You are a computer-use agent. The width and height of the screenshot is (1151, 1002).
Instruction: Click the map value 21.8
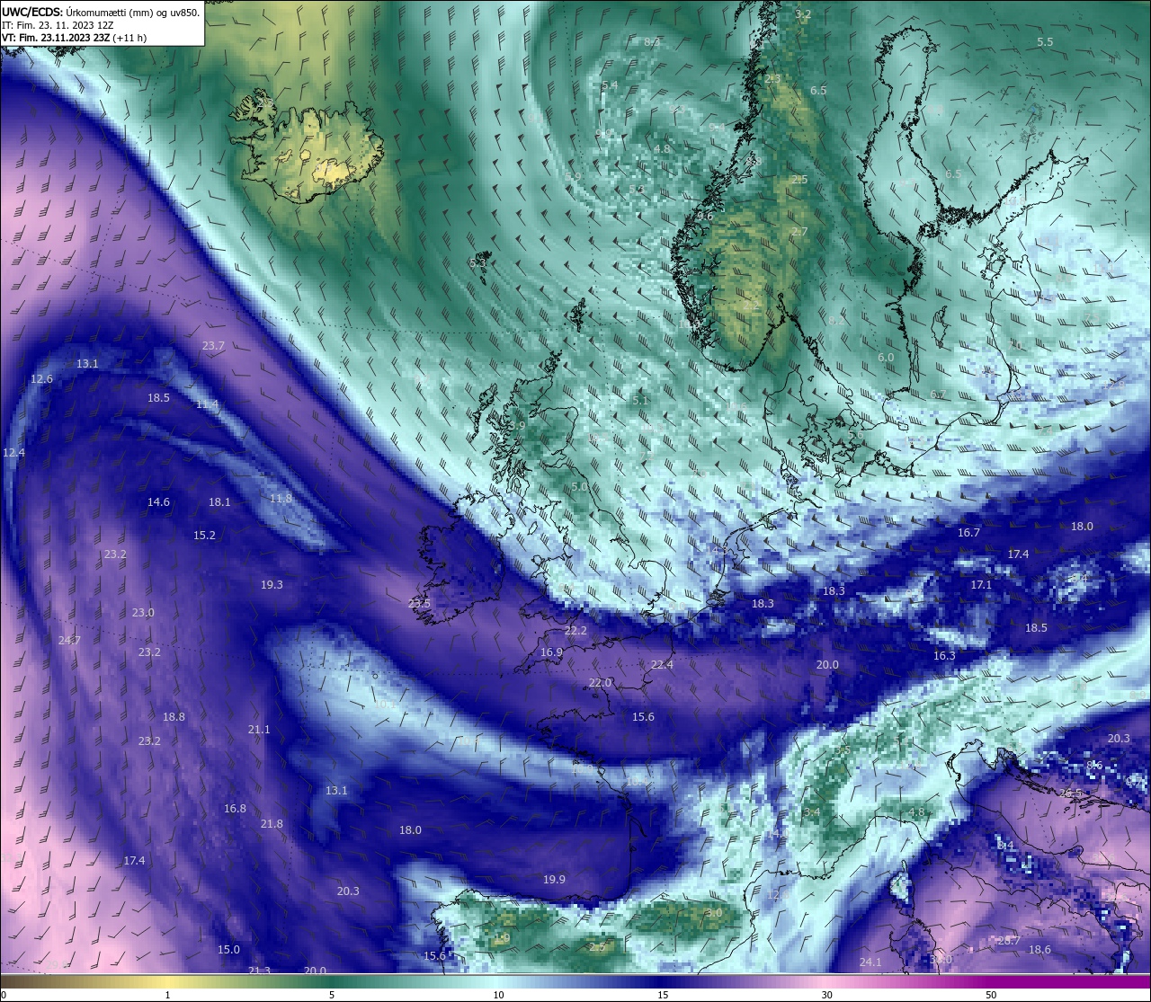(x=272, y=824)
